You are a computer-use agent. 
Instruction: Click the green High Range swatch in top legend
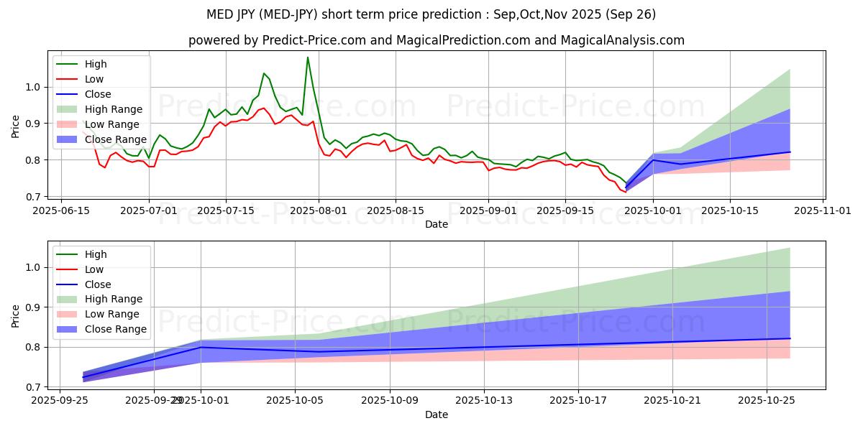coord(68,109)
